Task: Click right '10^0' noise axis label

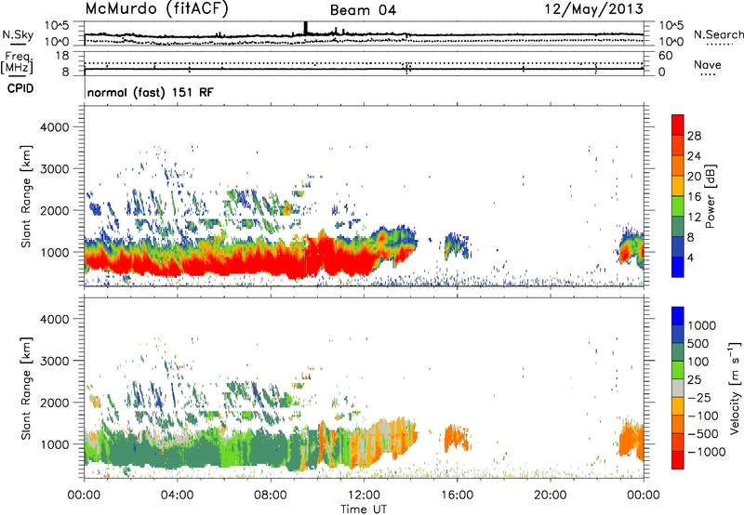Action: pos(671,42)
